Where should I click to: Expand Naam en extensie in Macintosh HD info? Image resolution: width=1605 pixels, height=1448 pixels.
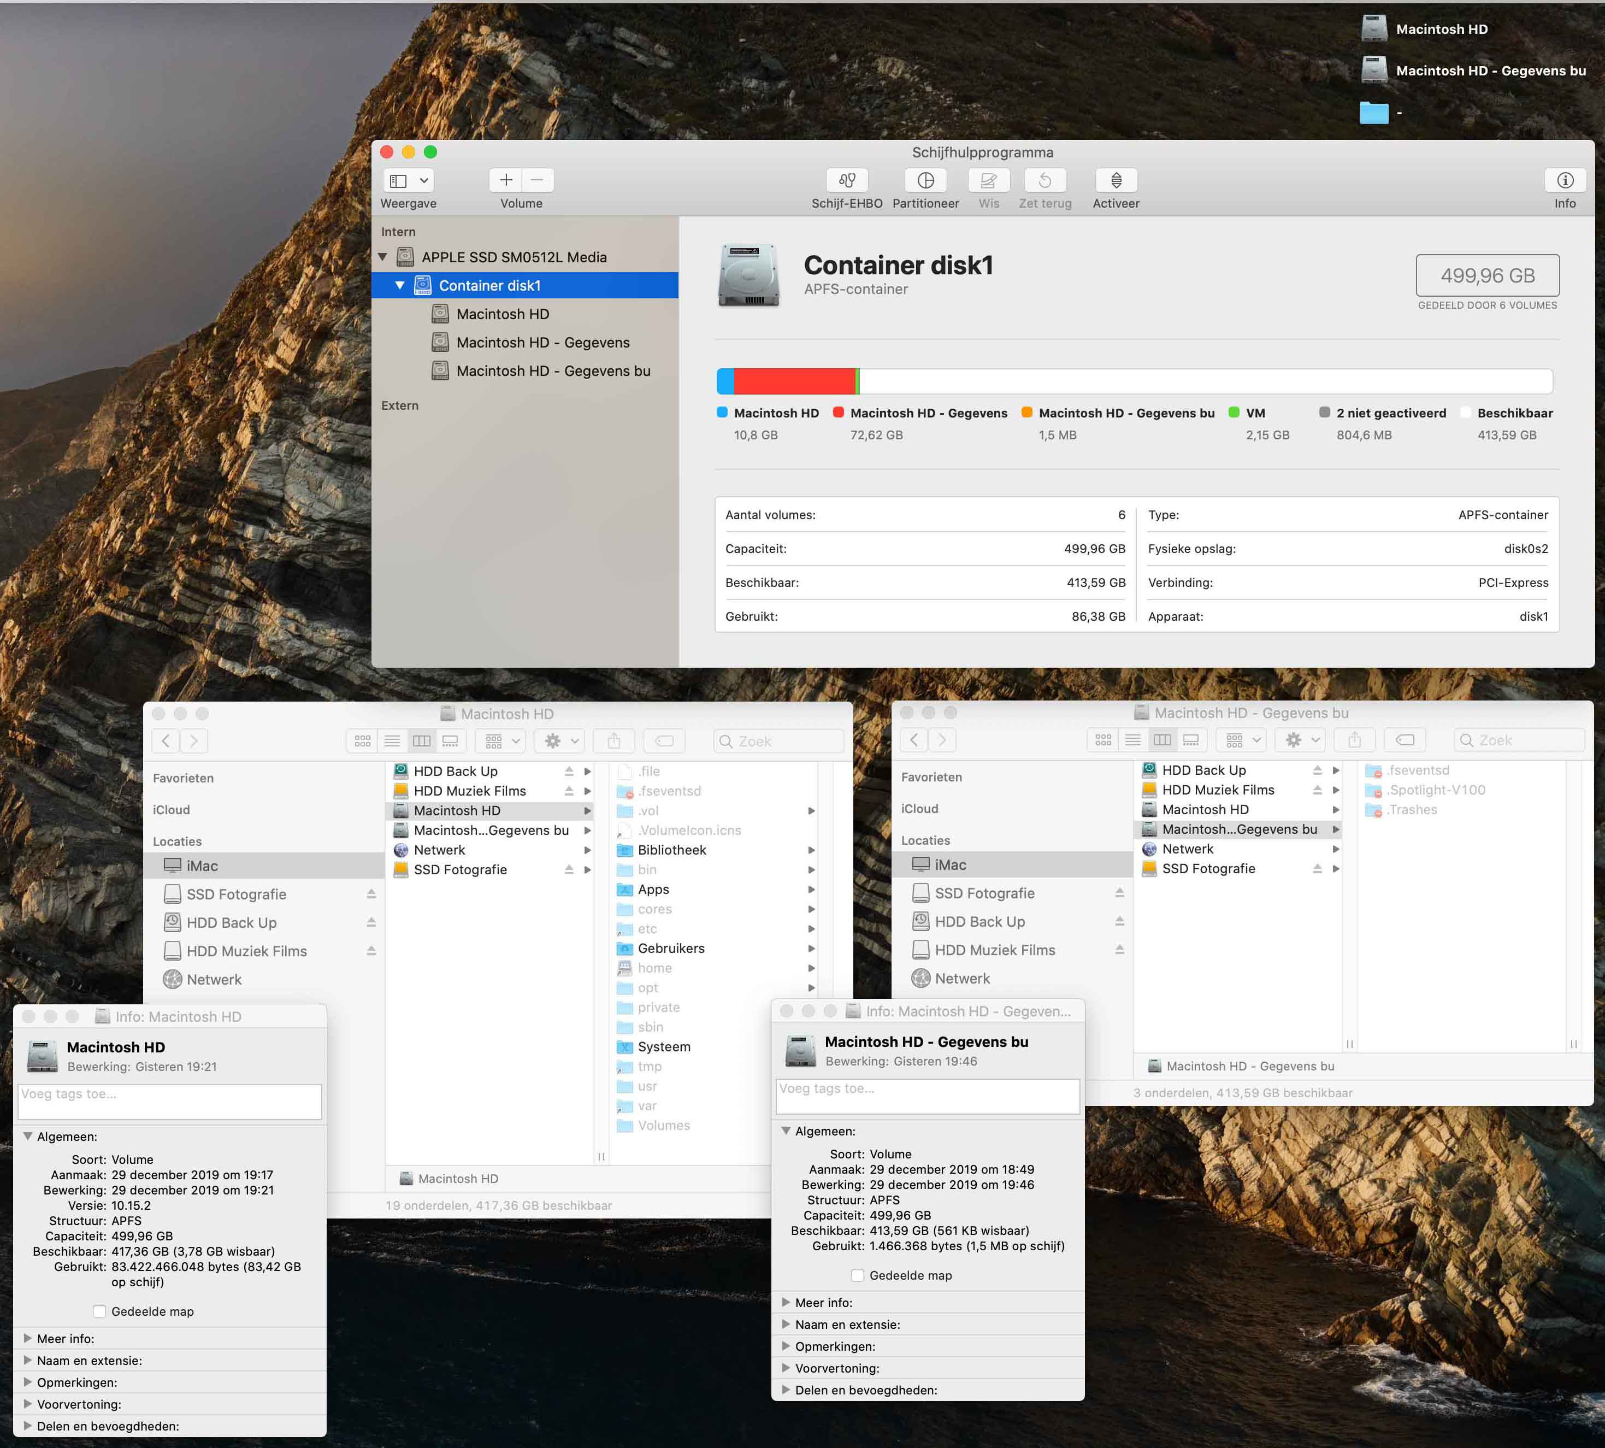(28, 1361)
